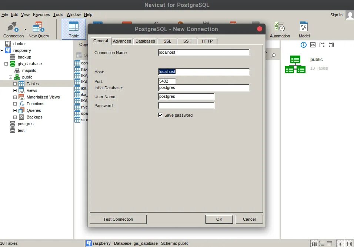
Task: Click the Password field
Action: click(x=186, y=106)
